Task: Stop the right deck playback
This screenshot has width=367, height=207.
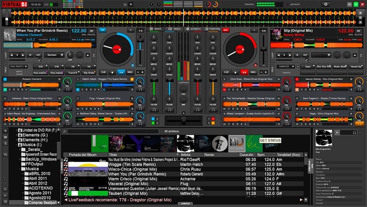Action: (x=235, y=72)
